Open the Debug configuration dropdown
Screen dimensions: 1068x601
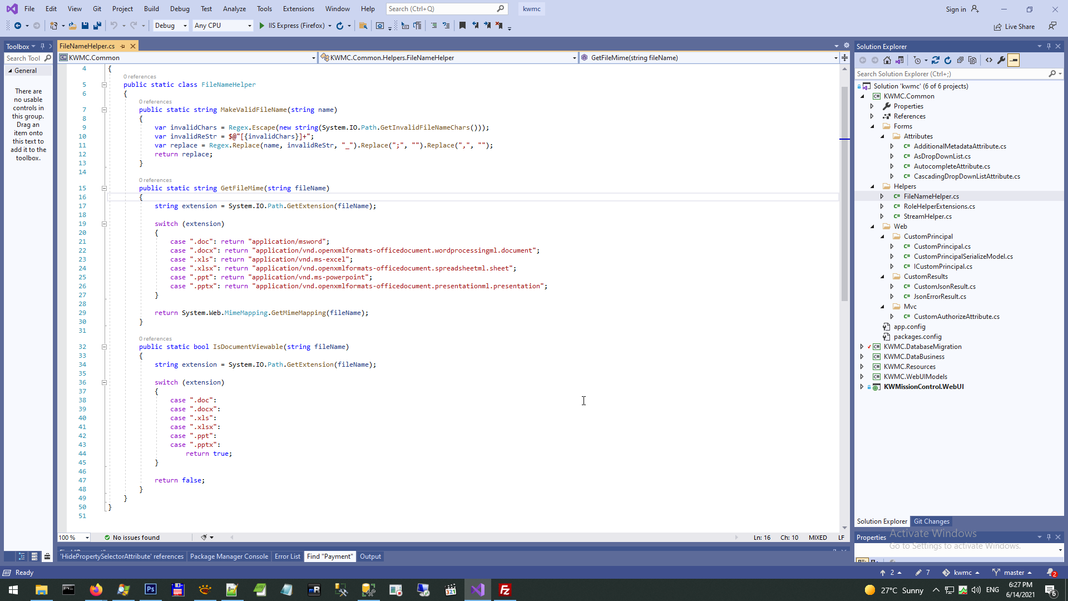171,26
